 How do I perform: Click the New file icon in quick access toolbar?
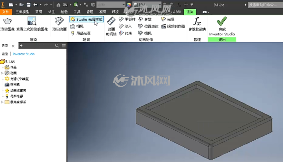(11, 5)
